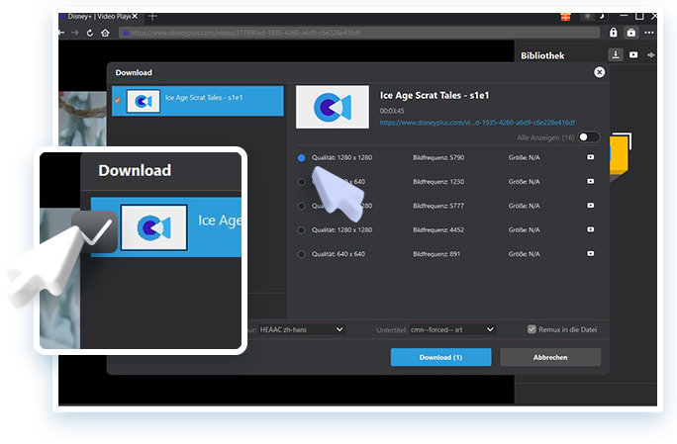The image size is (677, 444).
Task: Open the three-dots more menu
Action: click(x=649, y=33)
